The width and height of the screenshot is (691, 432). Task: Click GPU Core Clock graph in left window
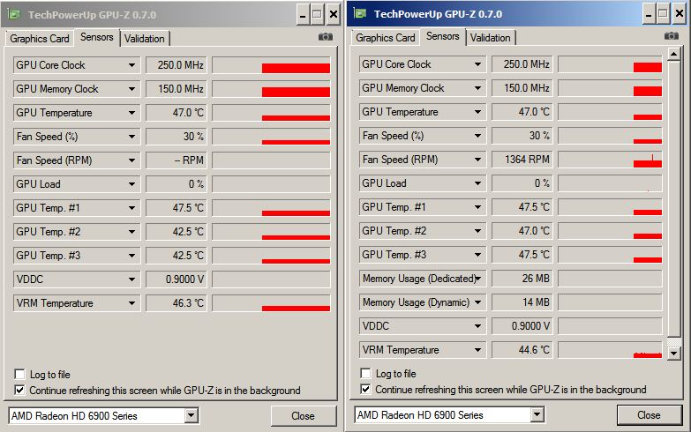point(271,65)
